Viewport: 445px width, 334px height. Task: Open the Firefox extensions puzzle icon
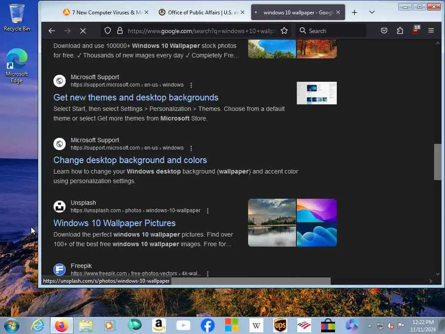pyautogui.click(x=400, y=31)
